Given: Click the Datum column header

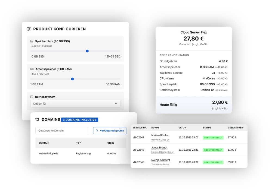Looking at the screenshot, I should (182, 128).
